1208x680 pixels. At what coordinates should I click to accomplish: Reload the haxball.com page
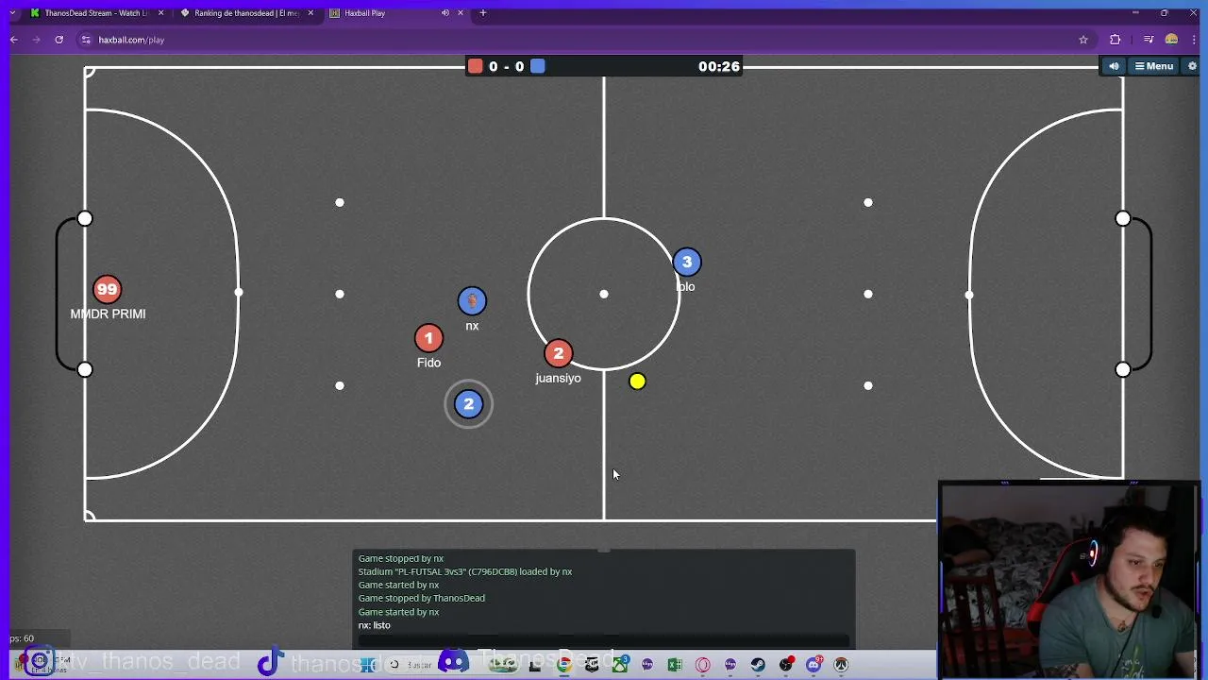click(59, 40)
